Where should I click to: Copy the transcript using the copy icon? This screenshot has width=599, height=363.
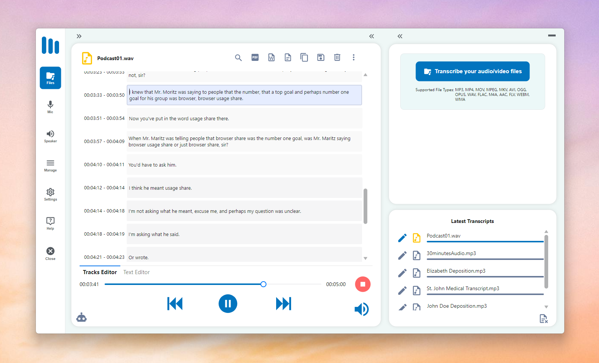click(304, 57)
